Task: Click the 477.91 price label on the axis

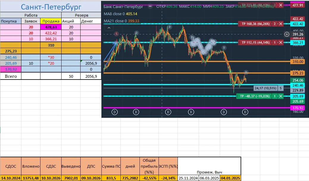Action: click(x=298, y=5)
